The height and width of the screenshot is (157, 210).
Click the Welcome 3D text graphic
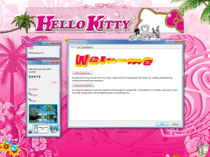[114, 61]
